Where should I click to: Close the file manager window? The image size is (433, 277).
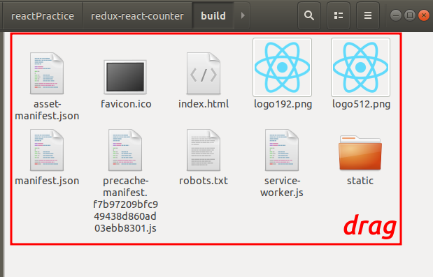424,15
